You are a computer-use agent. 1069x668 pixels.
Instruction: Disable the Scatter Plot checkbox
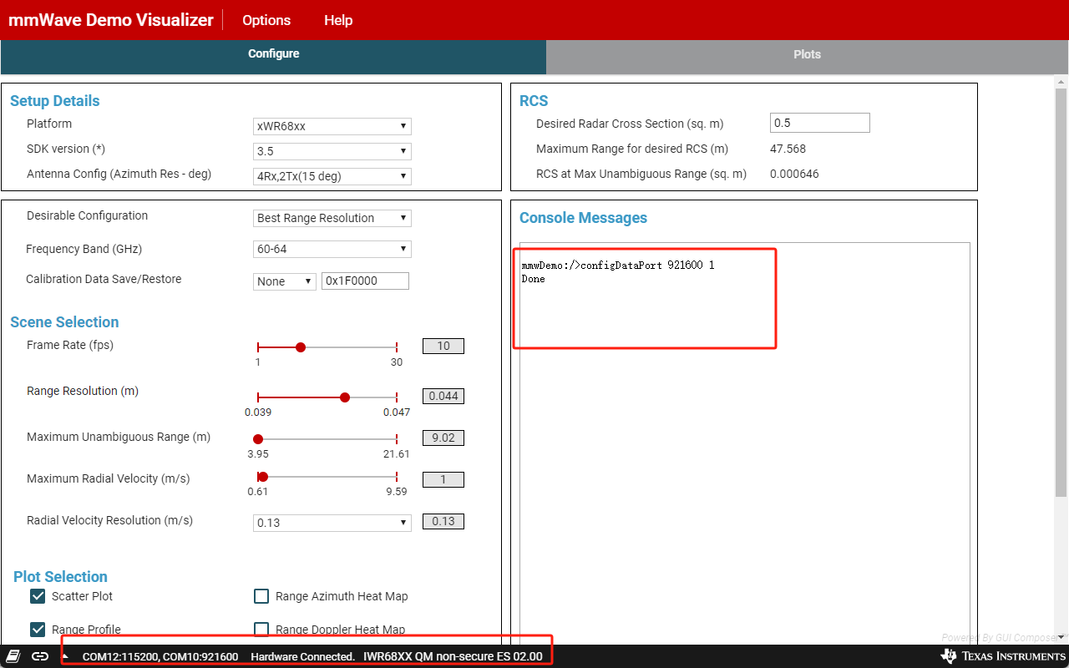click(x=38, y=596)
